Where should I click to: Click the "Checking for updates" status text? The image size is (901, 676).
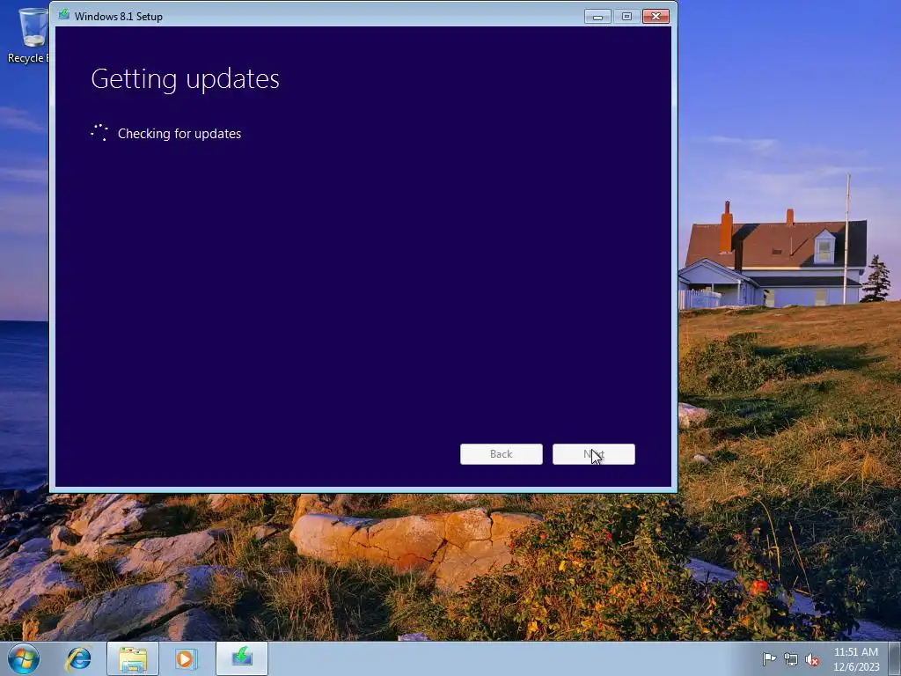click(x=179, y=134)
